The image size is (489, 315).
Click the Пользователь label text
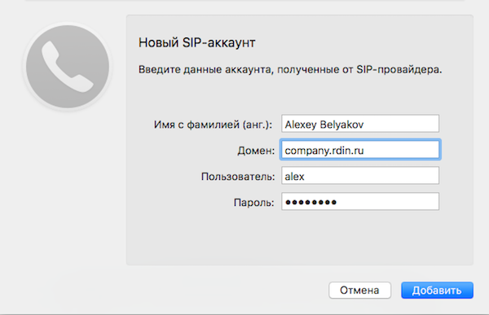tap(238, 177)
